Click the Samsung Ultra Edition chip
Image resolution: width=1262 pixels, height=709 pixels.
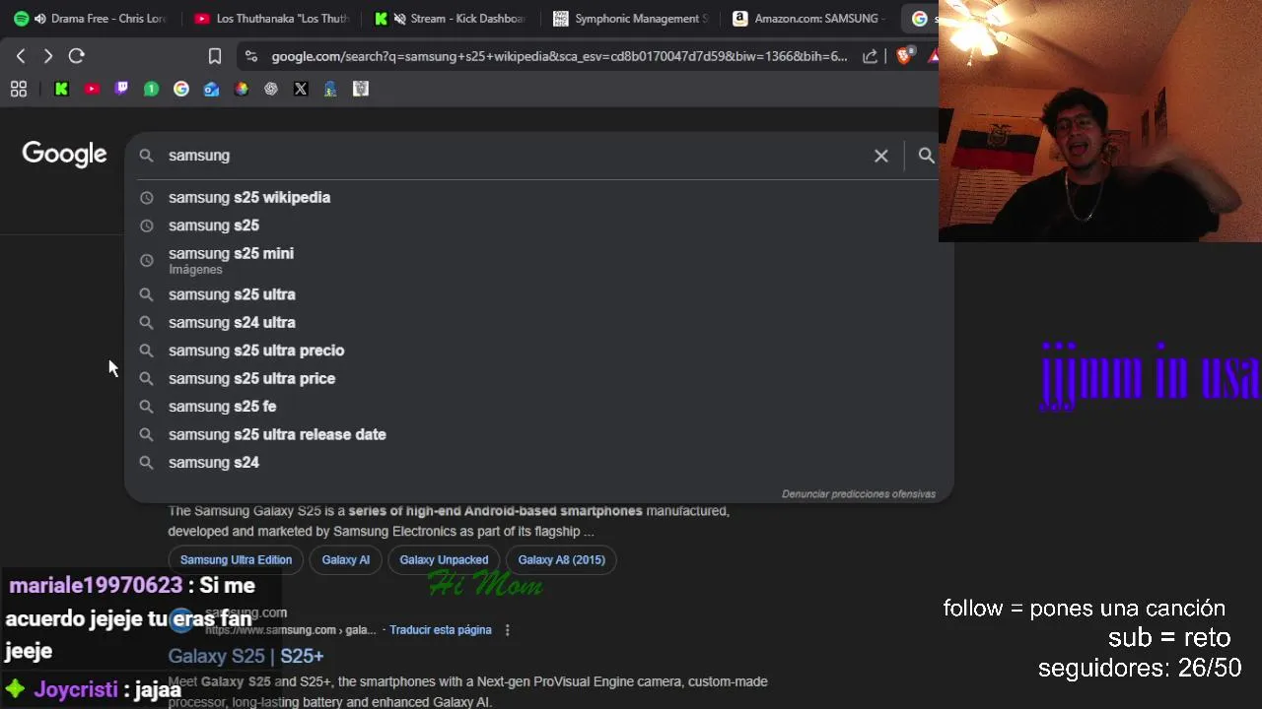click(236, 560)
